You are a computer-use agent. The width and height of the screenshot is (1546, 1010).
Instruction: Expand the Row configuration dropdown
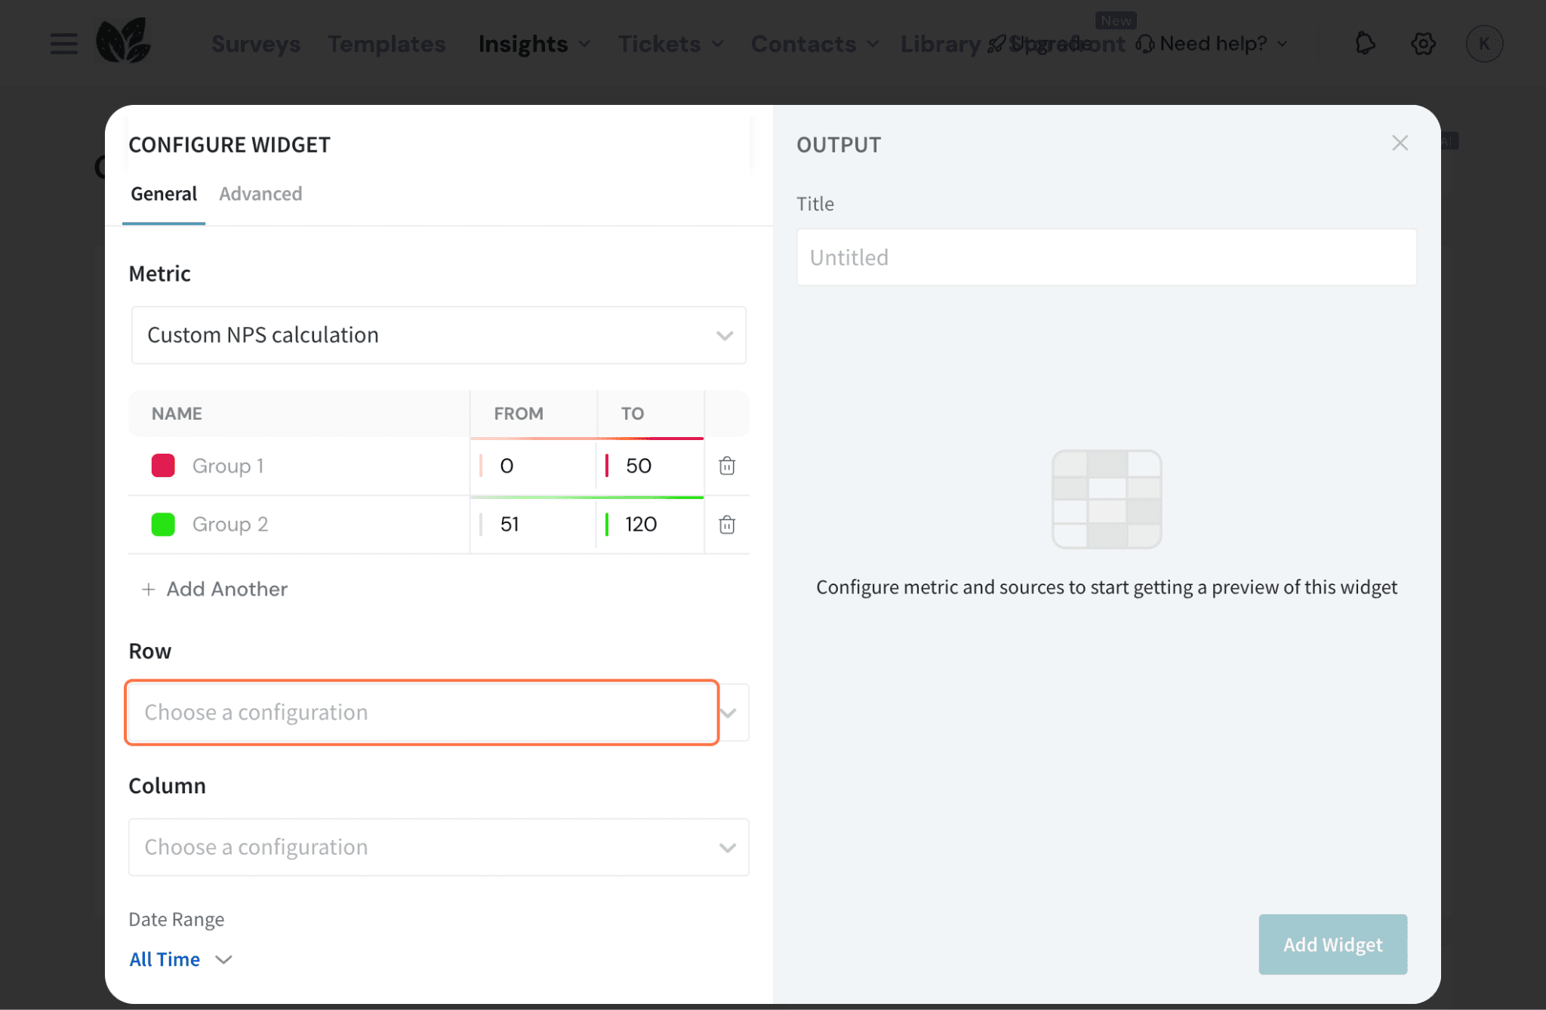pyautogui.click(x=422, y=713)
